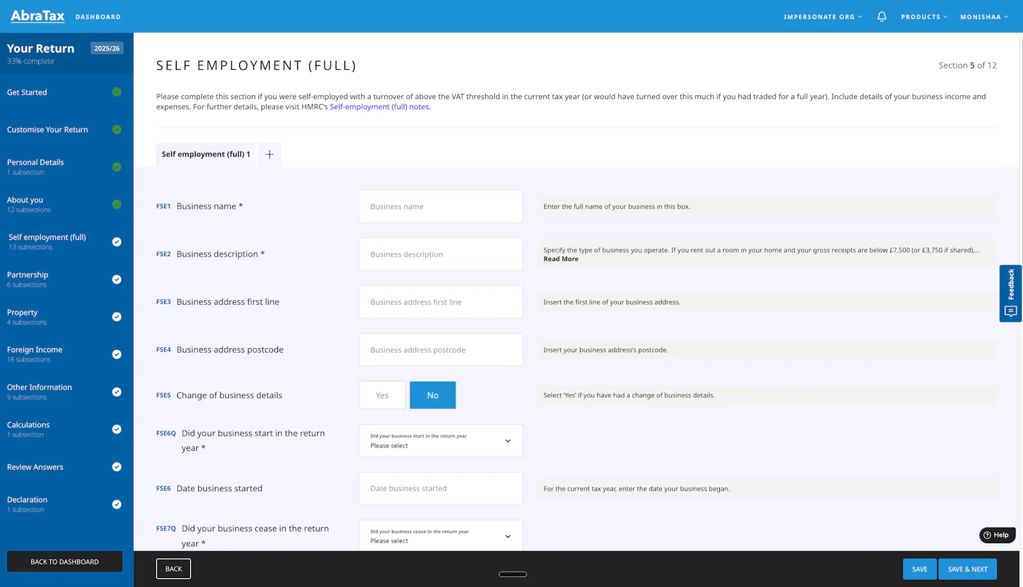Image resolution: width=1023 pixels, height=587 pixels.
Task: Click the Review Answers check icon
Action: pyautogui.click(x=116, y=467)
